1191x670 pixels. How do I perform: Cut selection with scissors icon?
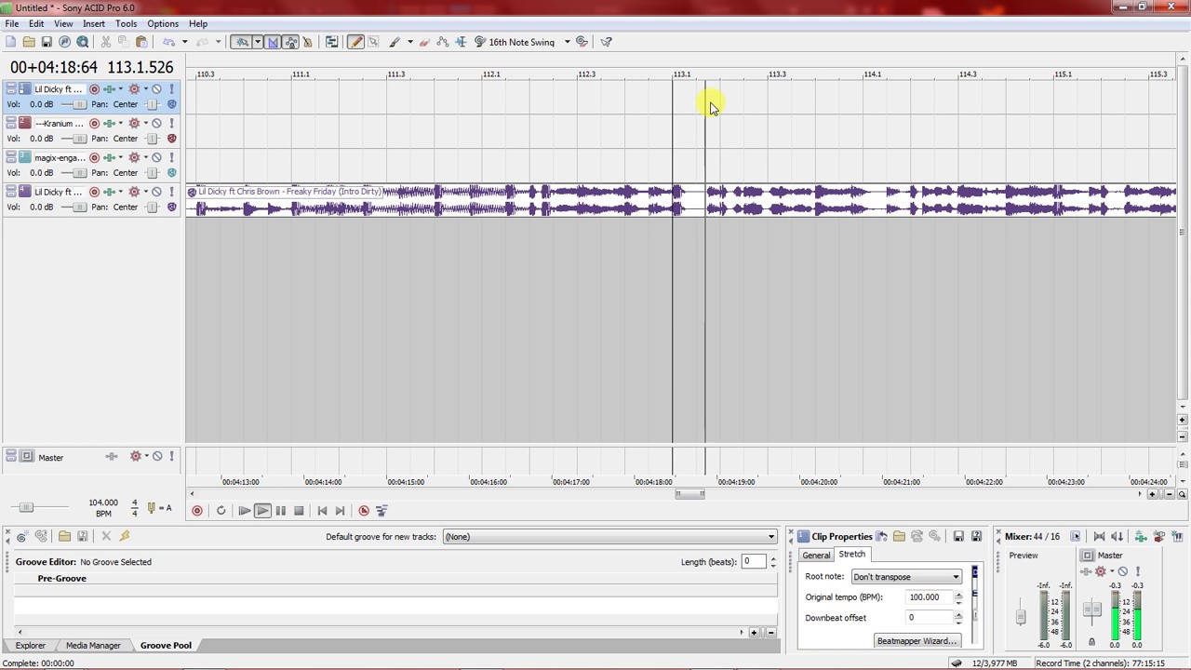[x=105, y=42]
